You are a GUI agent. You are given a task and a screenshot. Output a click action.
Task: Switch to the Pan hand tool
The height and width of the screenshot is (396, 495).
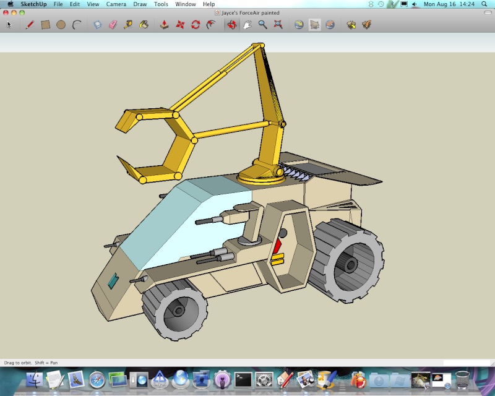point(247,25)
